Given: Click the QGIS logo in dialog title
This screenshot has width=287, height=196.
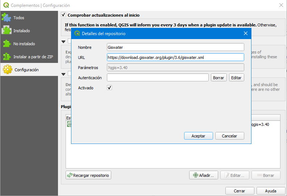Looking at the screenshot, I should [x=77, y=34].
